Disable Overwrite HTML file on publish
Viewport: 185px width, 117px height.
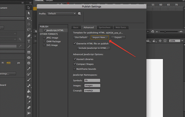75,43
